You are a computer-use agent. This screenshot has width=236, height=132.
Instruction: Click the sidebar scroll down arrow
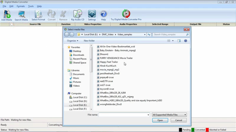click(91, 109)
